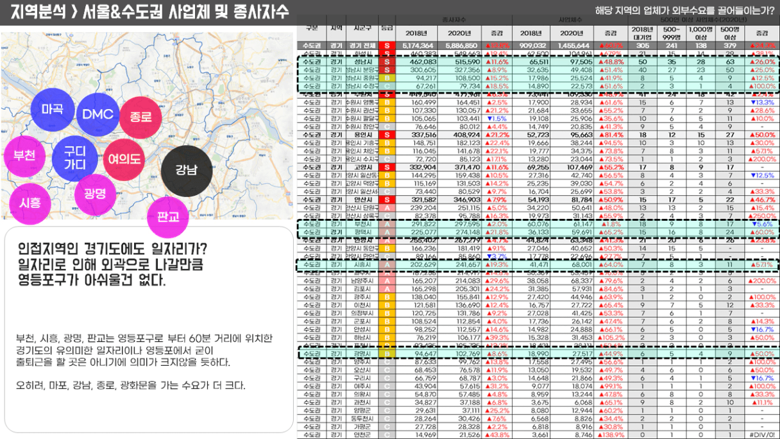Screen dimensions: 780x439
Task: Select the 가평군 county name cell
Action: click(362, 426)
